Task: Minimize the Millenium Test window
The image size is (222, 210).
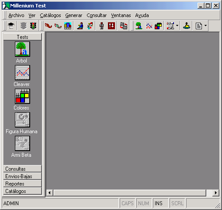Action: 201,6
